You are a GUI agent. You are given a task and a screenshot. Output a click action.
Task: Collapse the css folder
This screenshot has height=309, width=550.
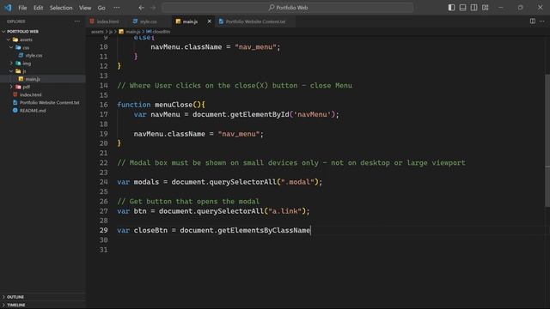pos(11,47)
